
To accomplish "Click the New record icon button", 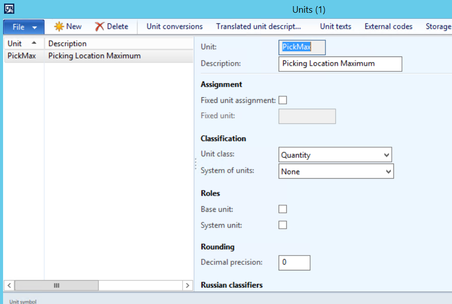I will point(59,26).
